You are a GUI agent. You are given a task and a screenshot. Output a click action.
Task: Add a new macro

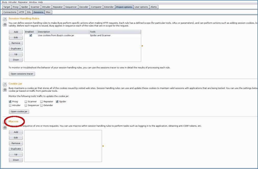coord(16,132)
